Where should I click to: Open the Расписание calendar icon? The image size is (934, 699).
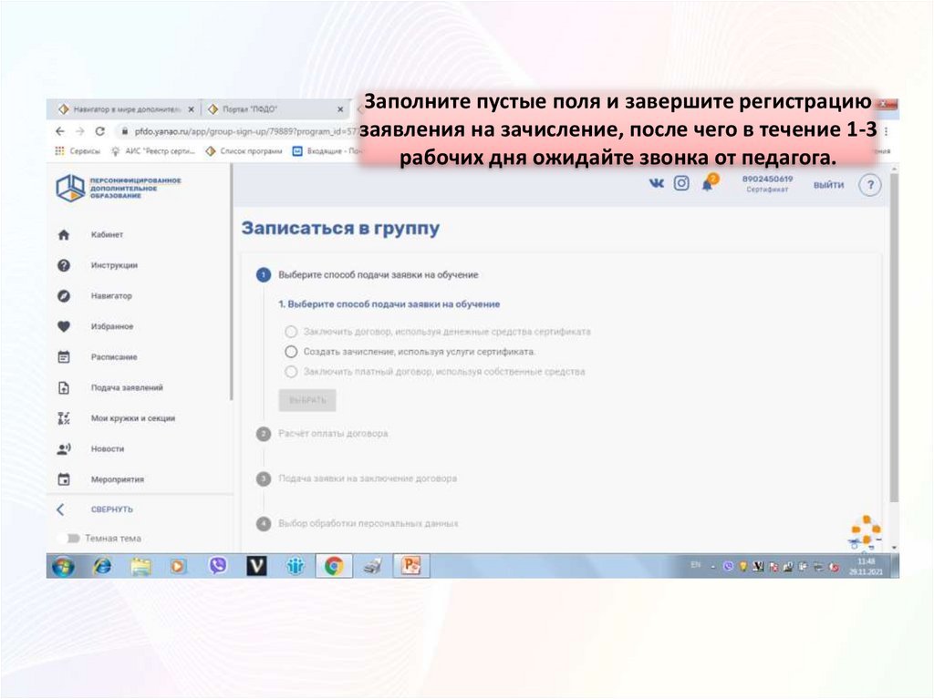pyautogui.click(x=64, y=357)
